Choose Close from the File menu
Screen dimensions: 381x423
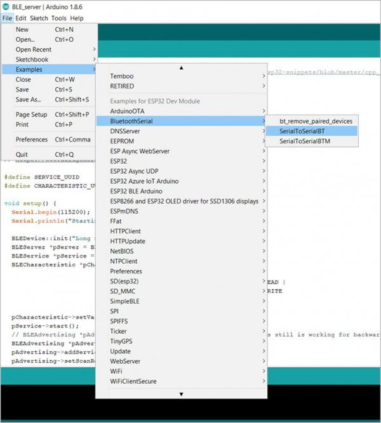49,79
